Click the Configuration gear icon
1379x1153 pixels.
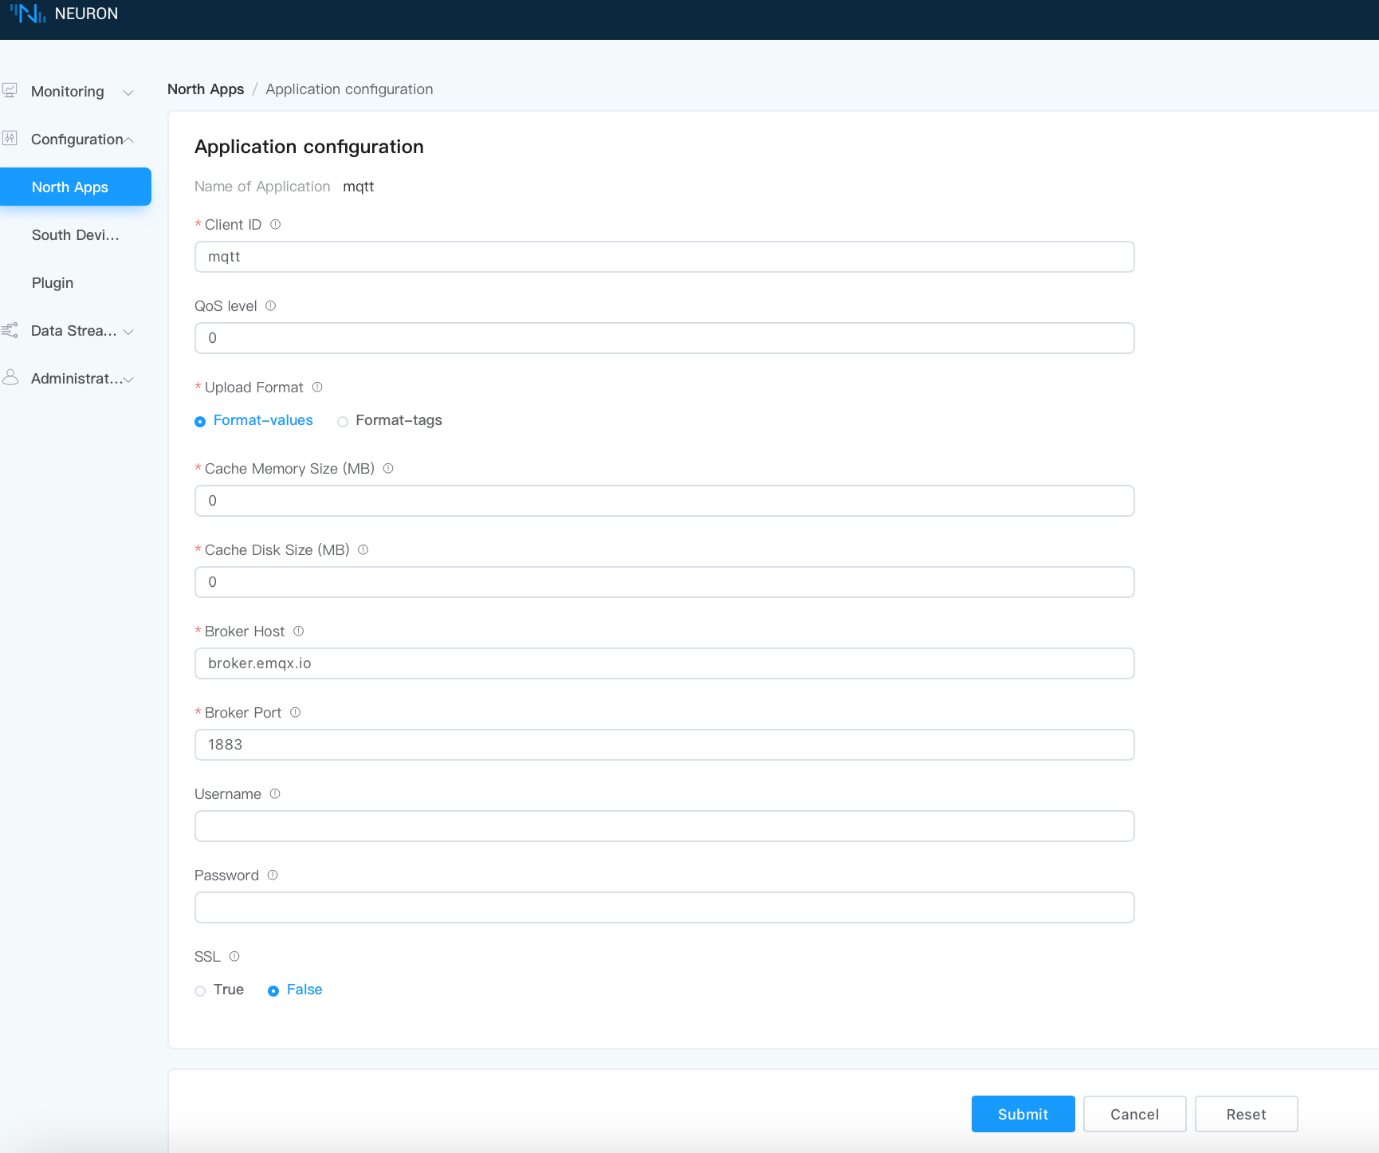(10, 138)
